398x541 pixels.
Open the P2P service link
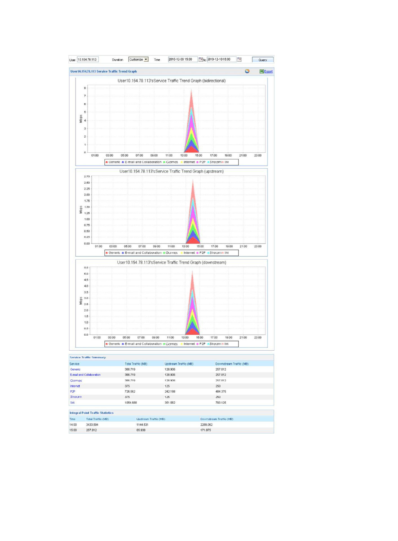(73, 392)
